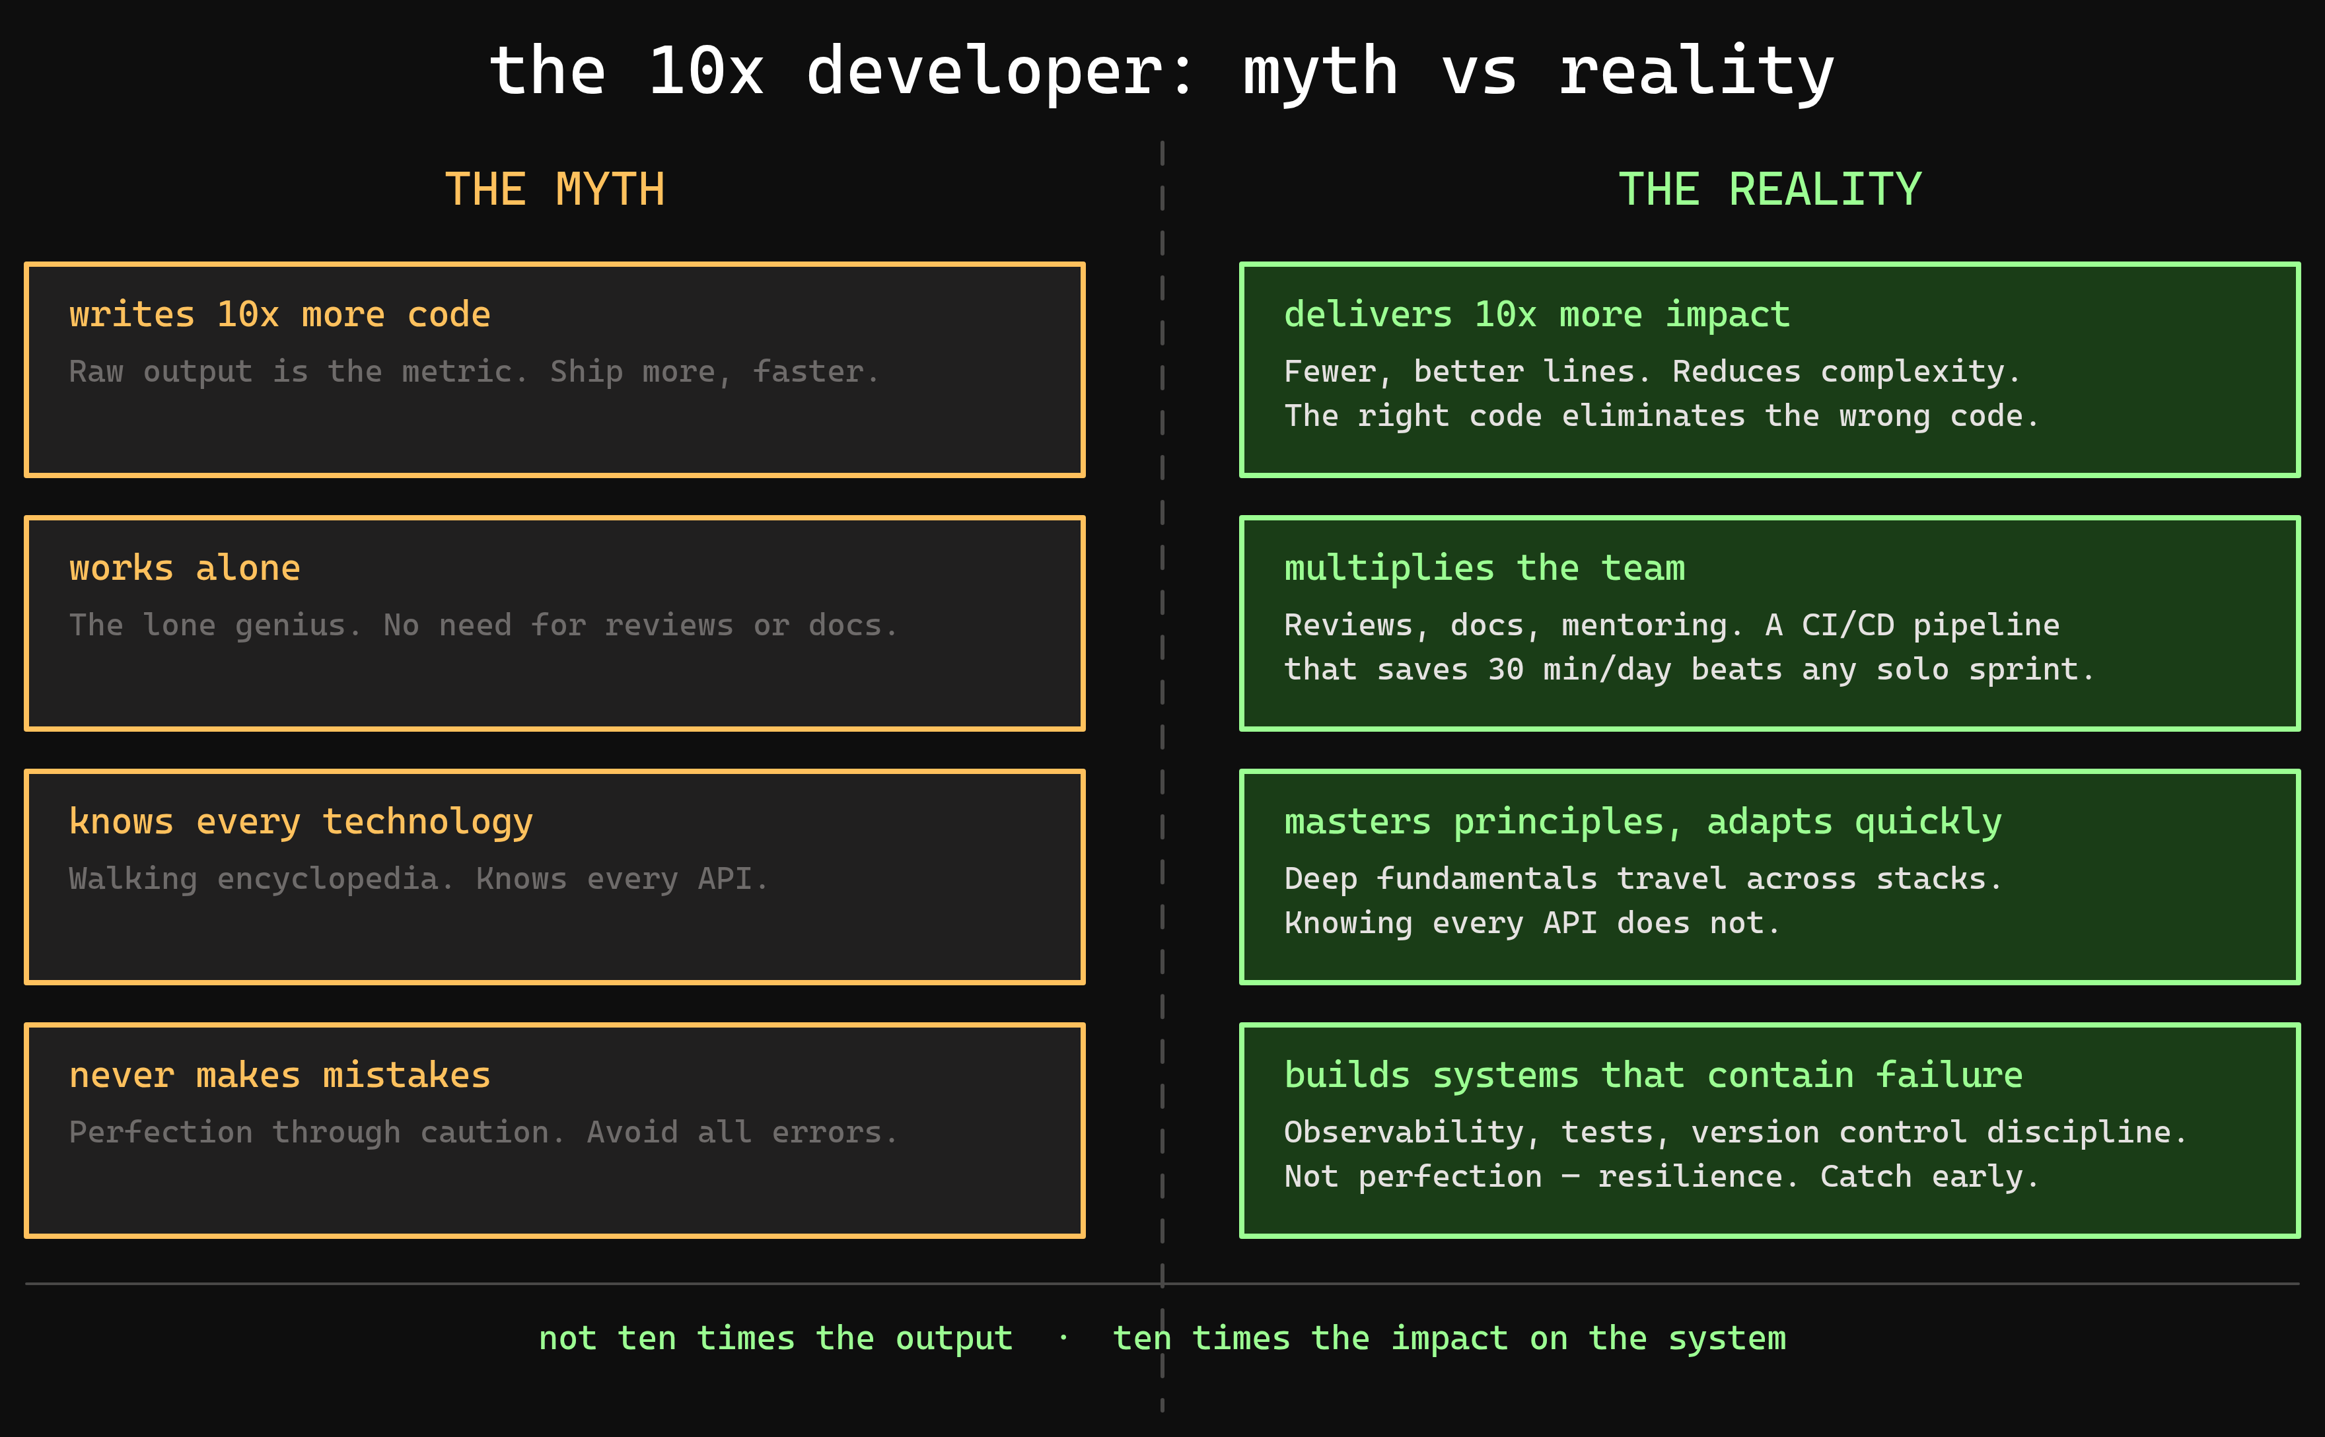2325x1437 pixels.
Task: Click the 'writes 10x more code' heading text
Action: pos(281,314)
